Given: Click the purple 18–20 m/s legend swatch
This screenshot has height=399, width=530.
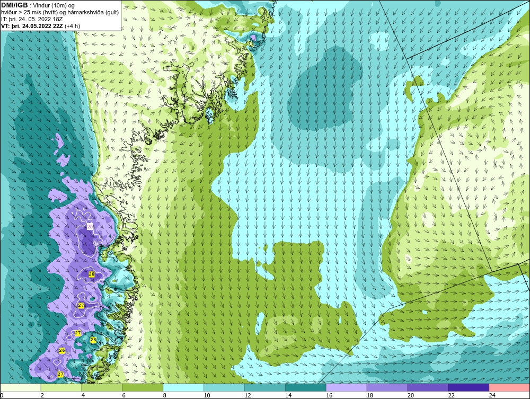Looking at the screenshot, I should click(387, 387).
